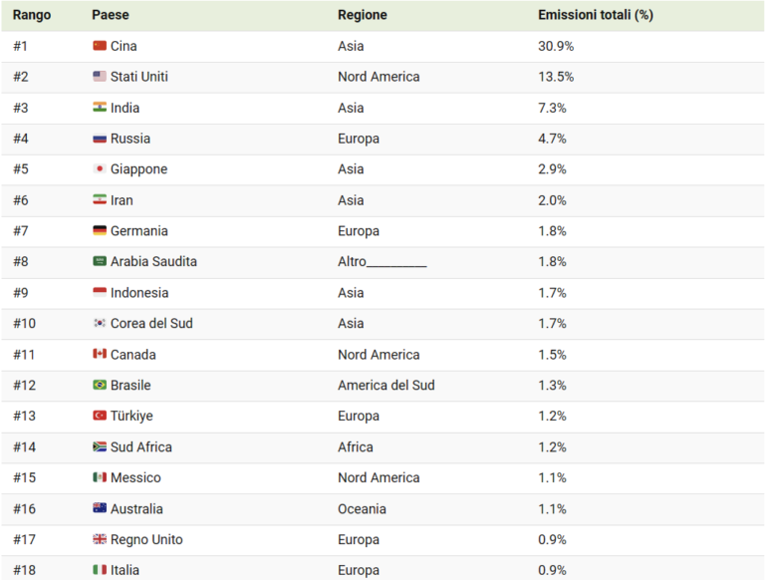Image resolution: width=765 pixels, height=580 pixels.
Task: Sort by the Rango column header
Action: point(32,15)
